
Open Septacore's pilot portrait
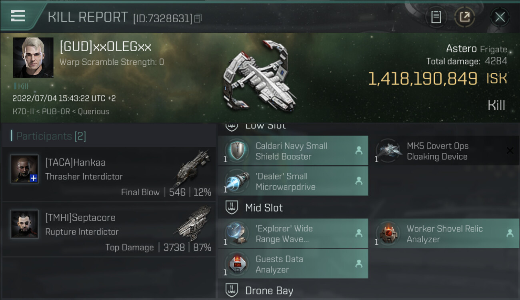pos(24,224)
